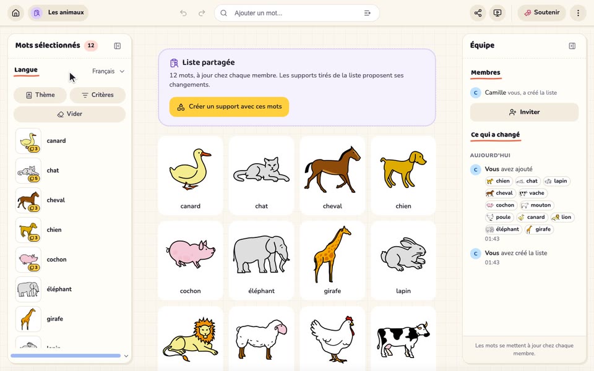Click the cochon card in the grid
The height and width of the screenshot is (371, 594).
(x=190, y=260)
